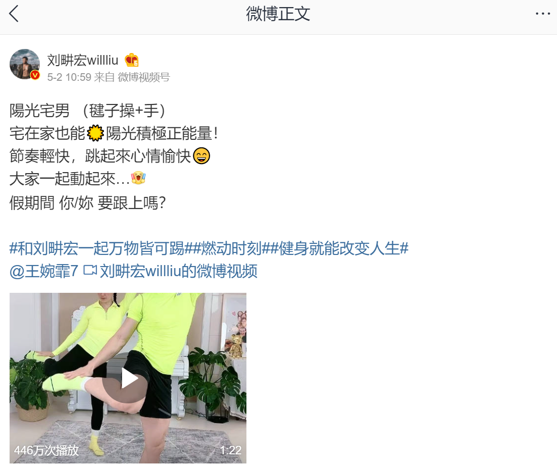Screen dimensions: 557x468
Task: Click the crown membership badge
Action: [x=132, y=60]
